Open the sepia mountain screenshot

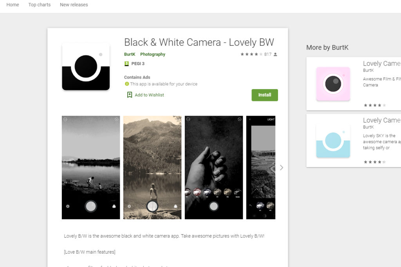tap(152, 167)
